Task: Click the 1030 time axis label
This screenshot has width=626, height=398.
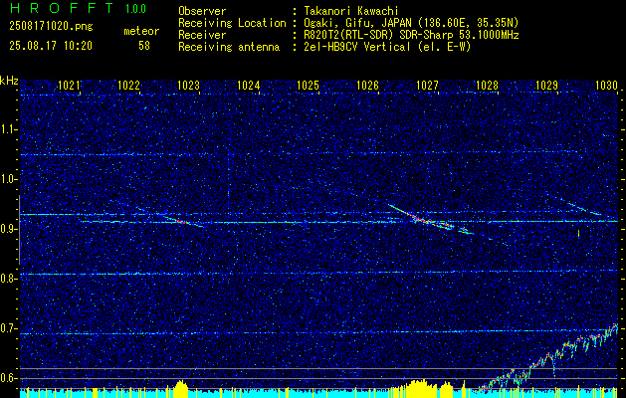Action: [606, 86]
